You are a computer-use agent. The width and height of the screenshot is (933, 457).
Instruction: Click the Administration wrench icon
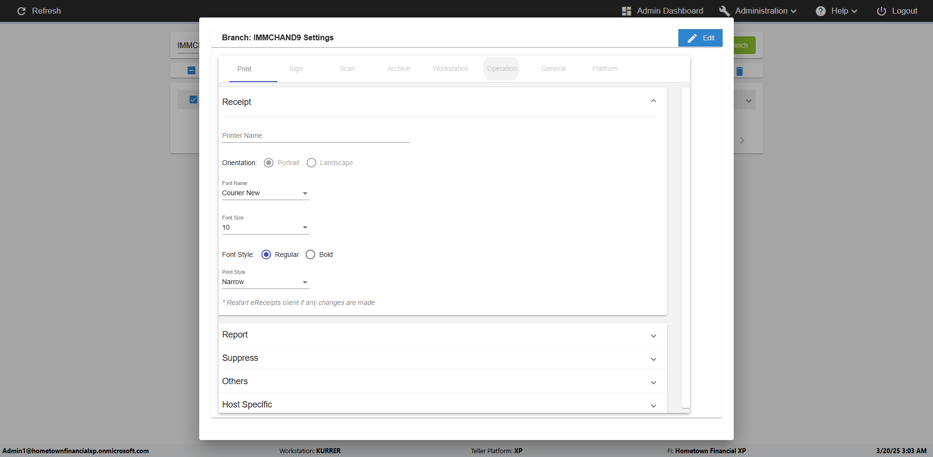point(724,11)
